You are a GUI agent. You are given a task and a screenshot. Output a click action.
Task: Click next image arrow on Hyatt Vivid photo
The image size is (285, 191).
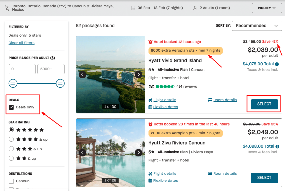(x=138, y=74)
